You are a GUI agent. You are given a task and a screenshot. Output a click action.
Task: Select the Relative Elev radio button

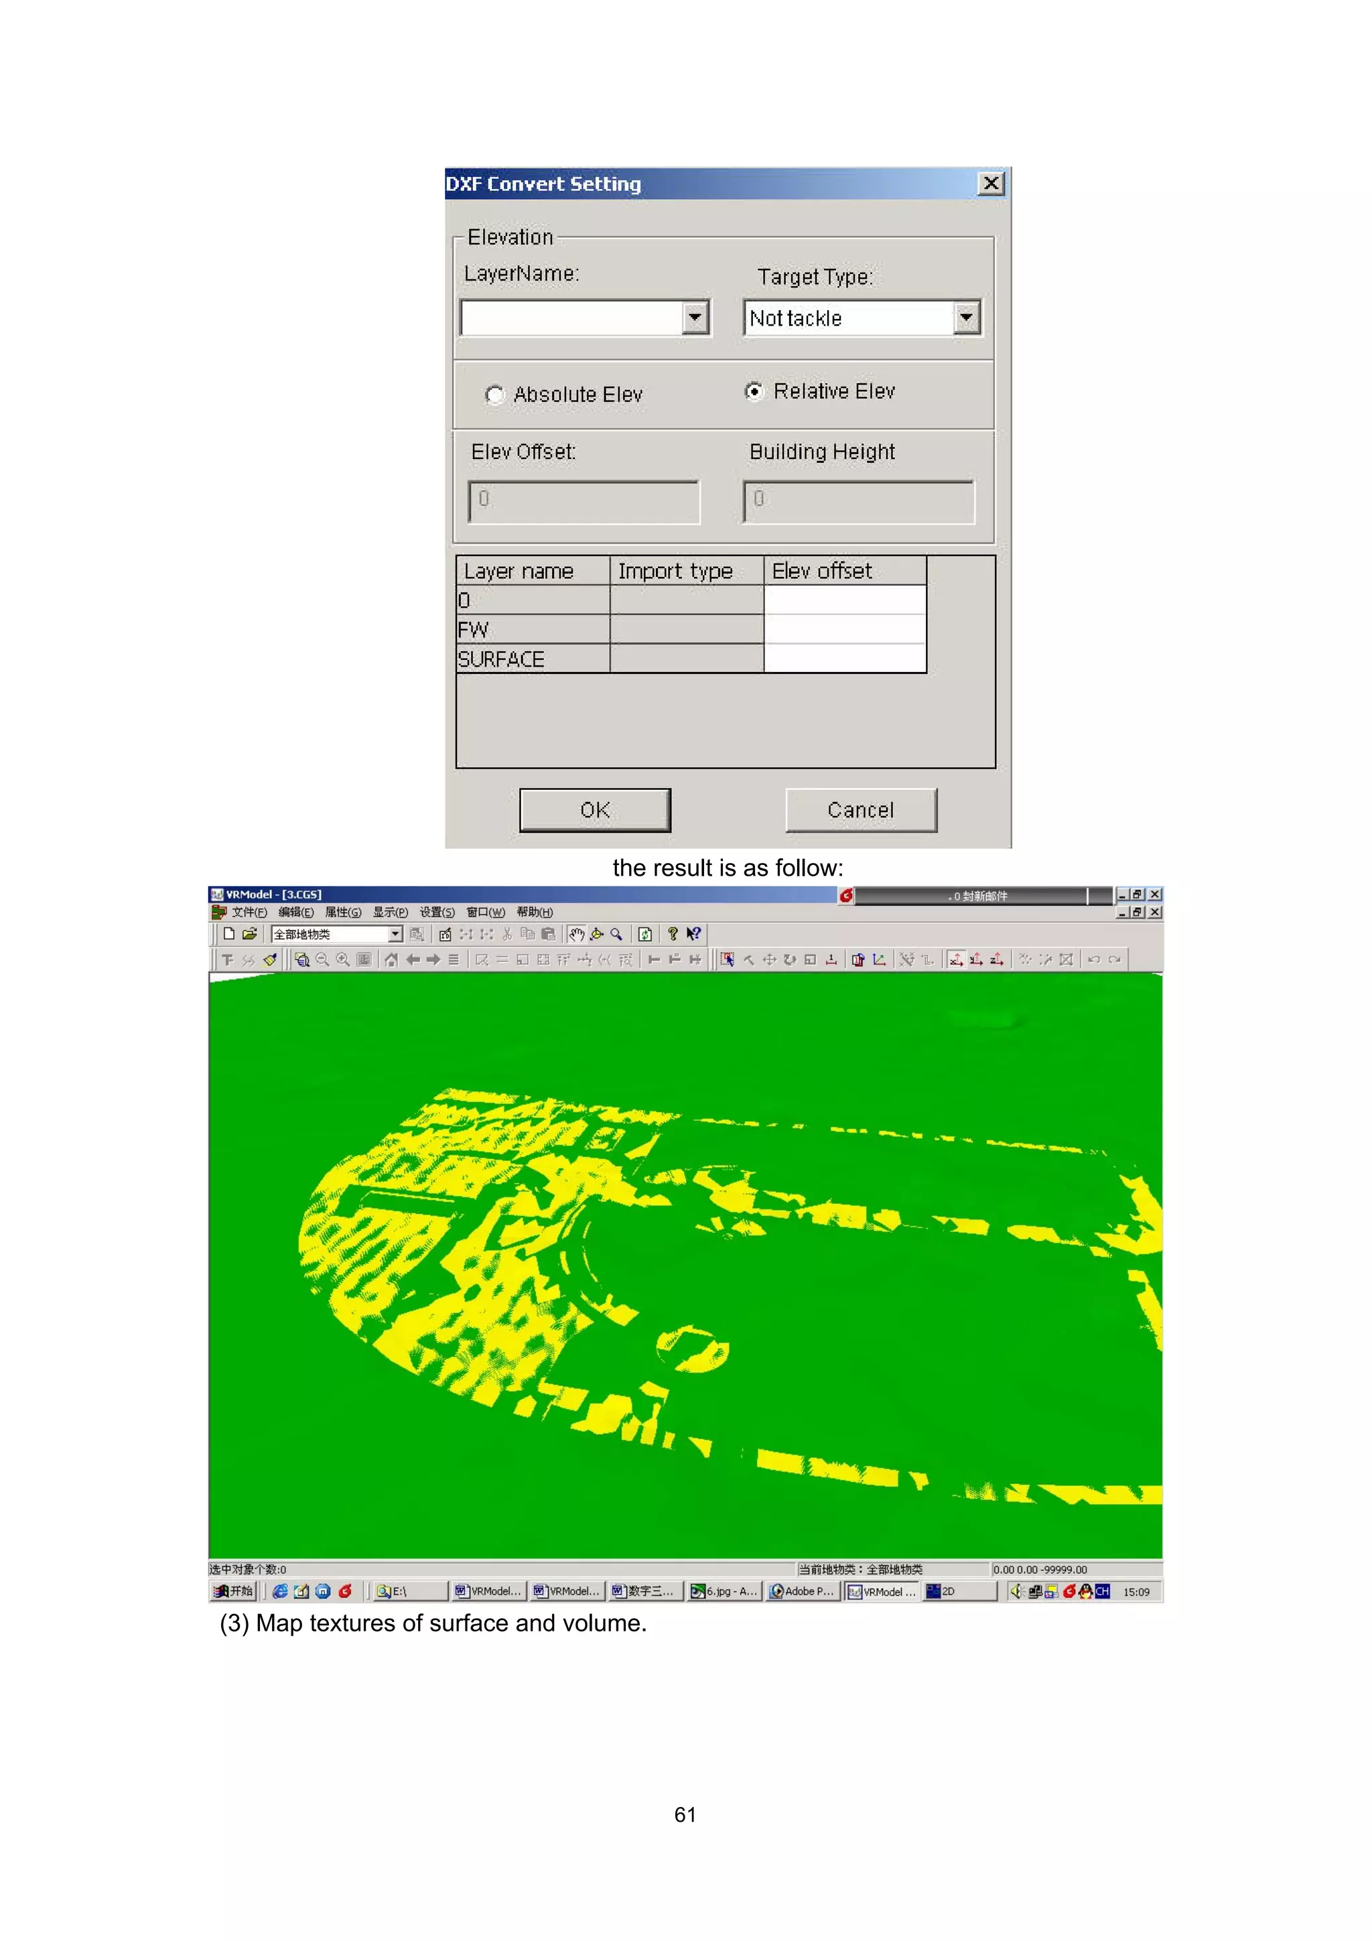[x=753, y=391]
